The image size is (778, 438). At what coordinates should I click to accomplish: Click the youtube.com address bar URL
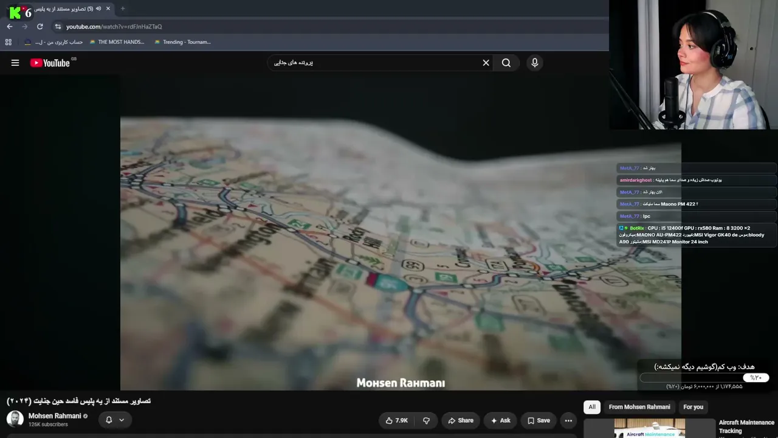(114, 27)
